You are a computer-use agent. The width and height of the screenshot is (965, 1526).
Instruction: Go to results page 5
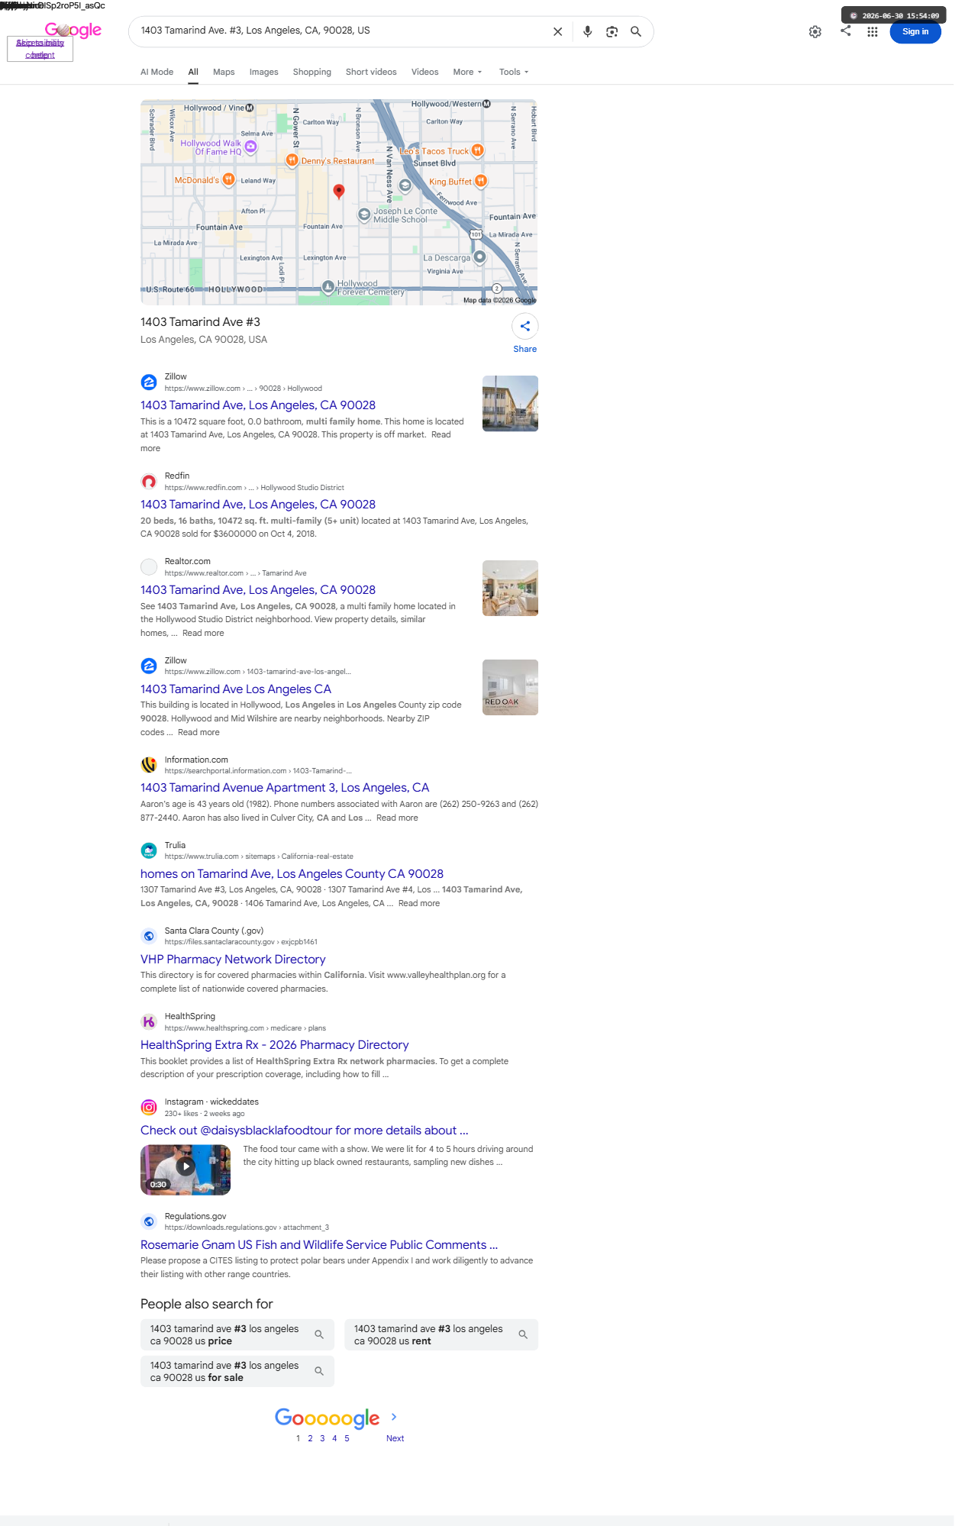tap(347, 1438)
